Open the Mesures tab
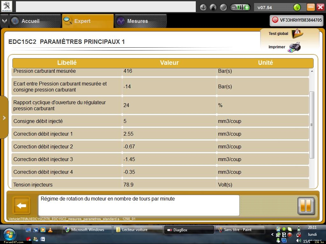 click(x=137, y=21)
